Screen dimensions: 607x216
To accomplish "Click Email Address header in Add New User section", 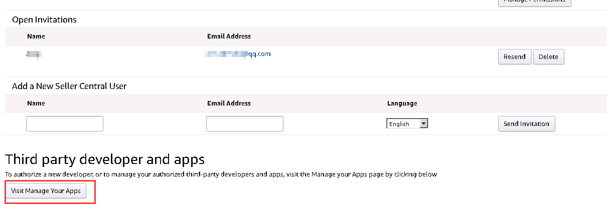I will pyautogui.click(x=229, y=103).
